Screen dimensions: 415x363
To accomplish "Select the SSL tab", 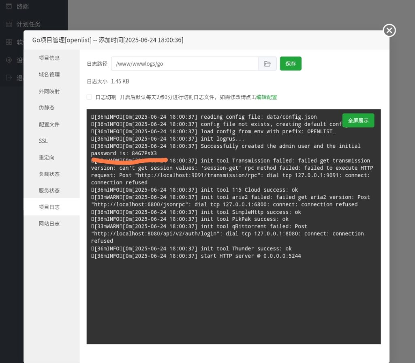I will (x=43, y=141).
